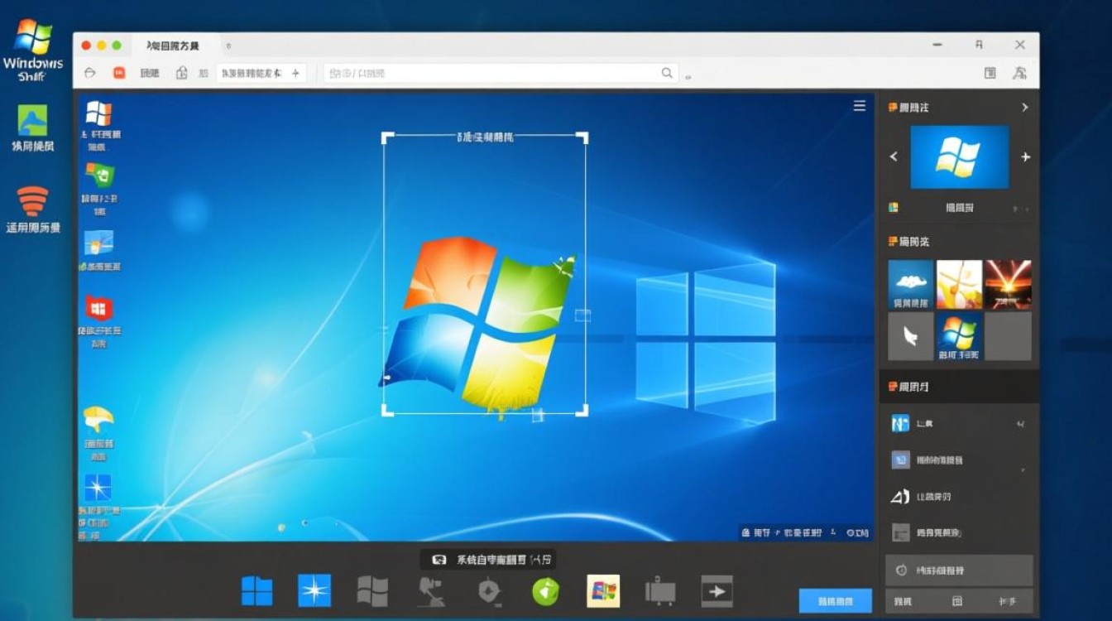Image resolution: width=1112 pixels, height=621 pixels.
Task: Pick the Windows logo thumbnail in sidebar grid
Action: tap(960, 336)
